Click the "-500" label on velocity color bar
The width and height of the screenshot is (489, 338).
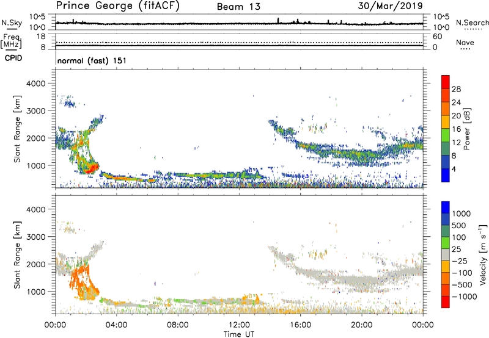click(x=462, y=285)
